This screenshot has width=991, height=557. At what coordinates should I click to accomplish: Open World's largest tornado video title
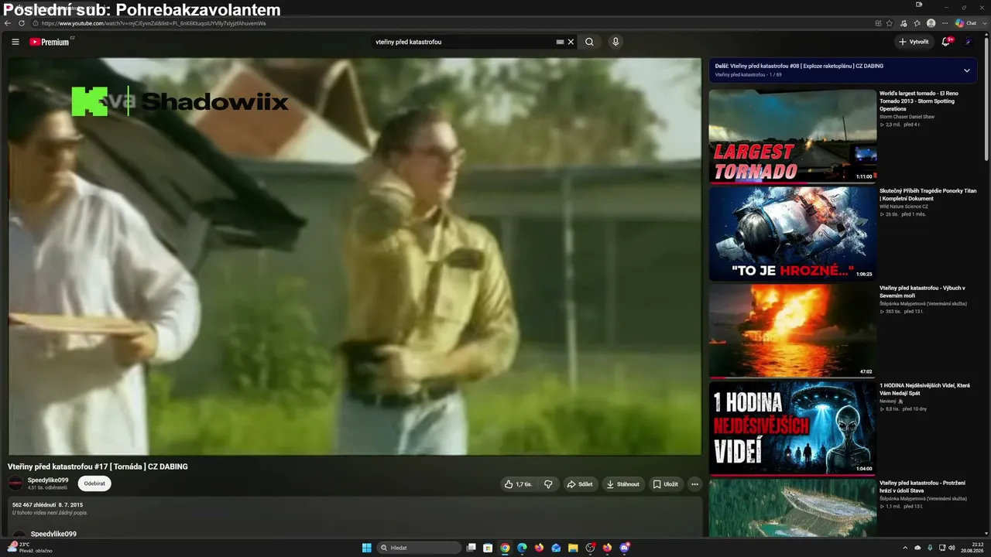pyautogui.click(x=920, y=101)
